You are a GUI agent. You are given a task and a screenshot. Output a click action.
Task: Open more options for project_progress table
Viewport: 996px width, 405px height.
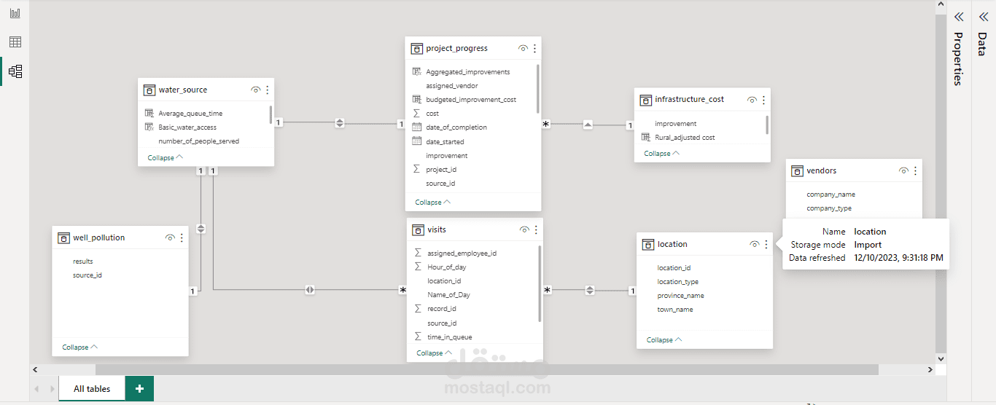tap(534, 49)
